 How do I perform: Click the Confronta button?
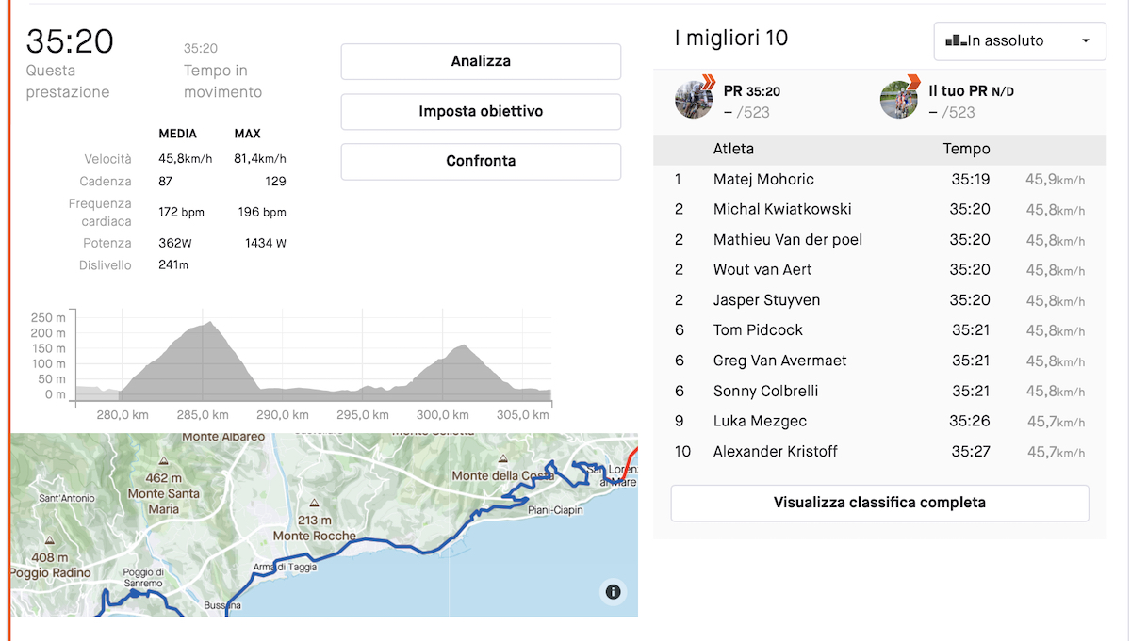pos(481,161)
